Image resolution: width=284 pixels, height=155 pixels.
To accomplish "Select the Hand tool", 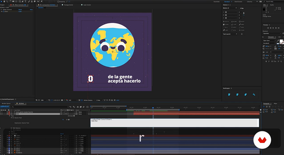I will pyautogui.click(x=4, y=1).
